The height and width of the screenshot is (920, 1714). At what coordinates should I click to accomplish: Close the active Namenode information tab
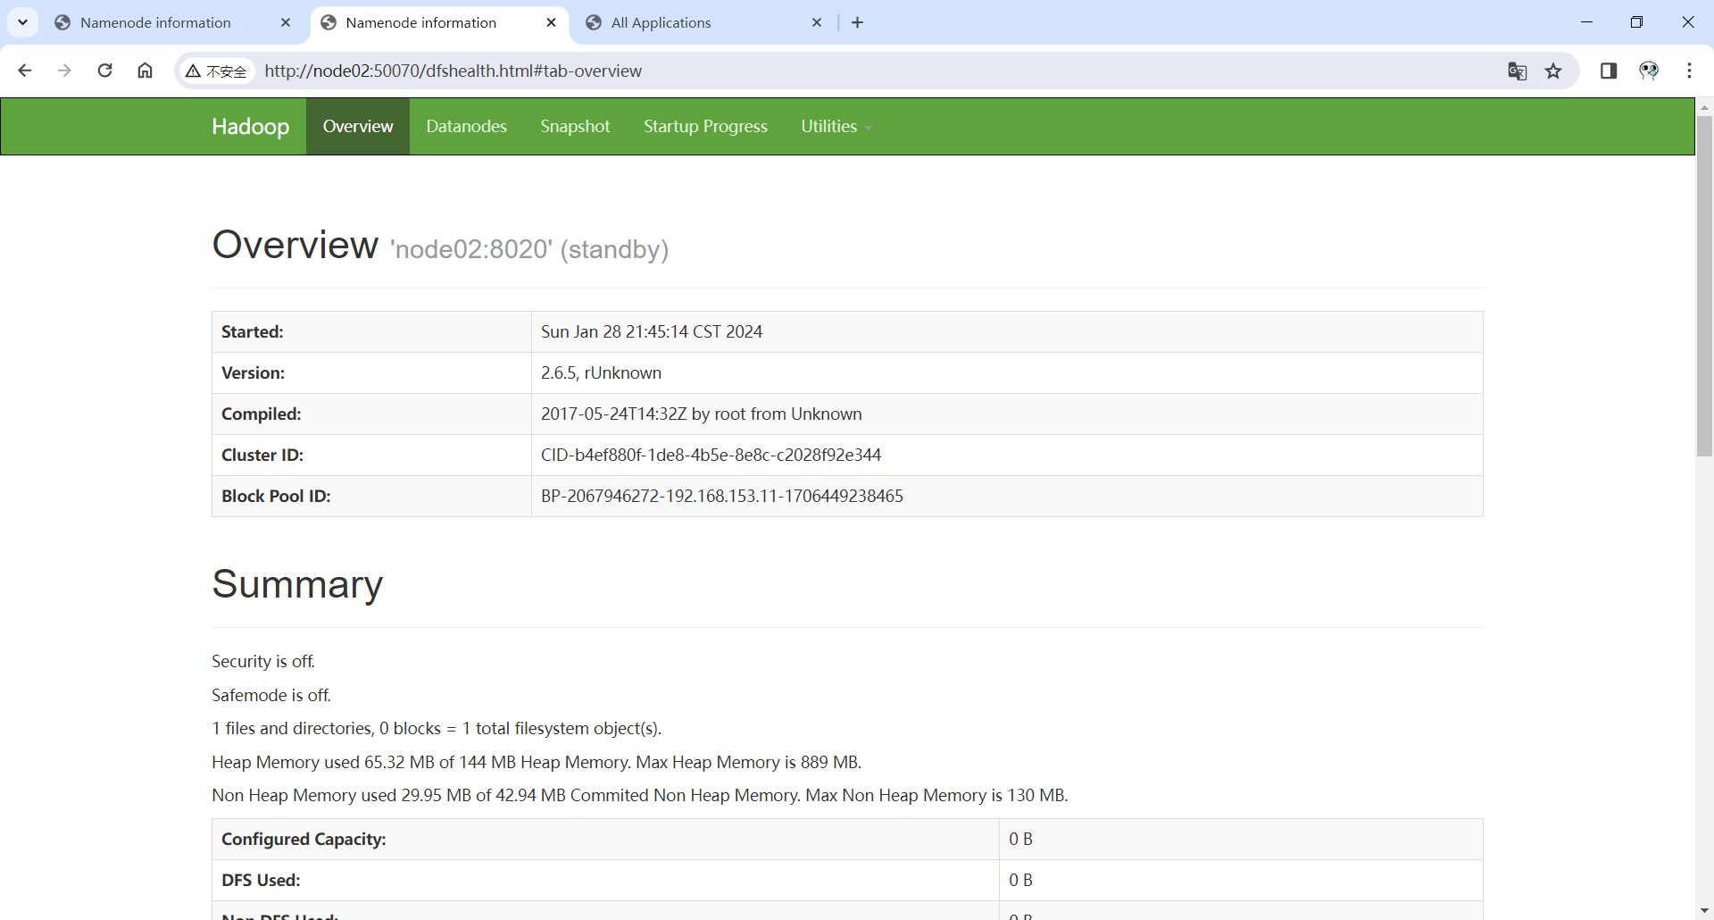tap(552, 22)
